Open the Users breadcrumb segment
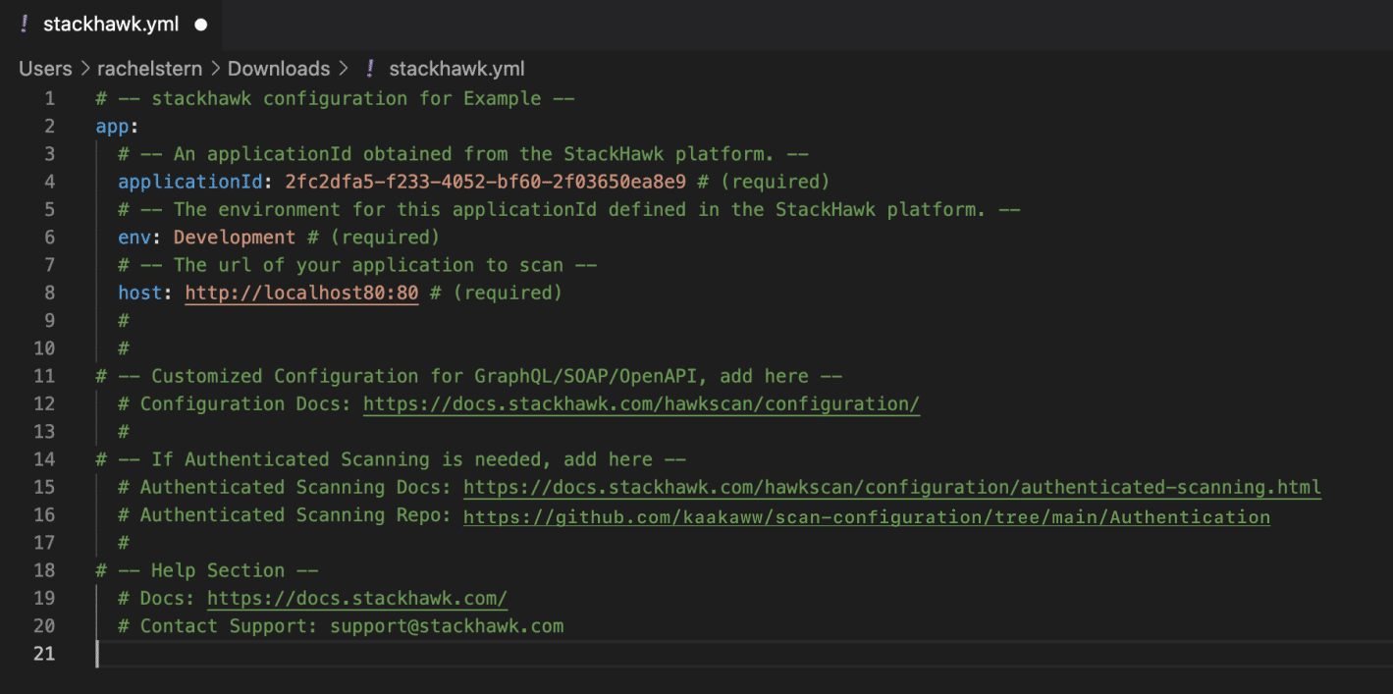The height and width of the screenshot is (694, 1393). point(45,69)
